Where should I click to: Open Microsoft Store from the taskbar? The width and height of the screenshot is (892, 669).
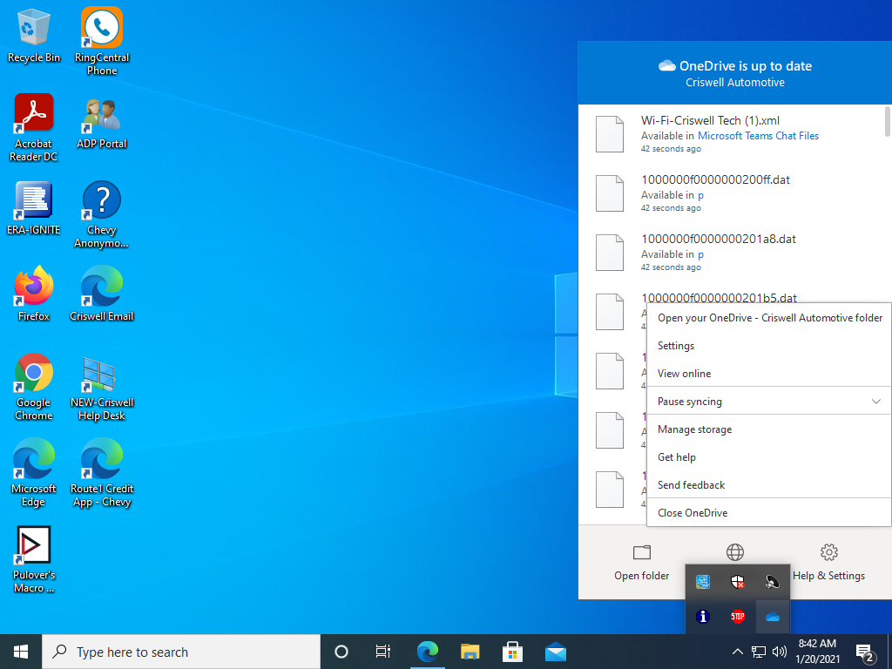pyautogui.click(x=512, y=652)
